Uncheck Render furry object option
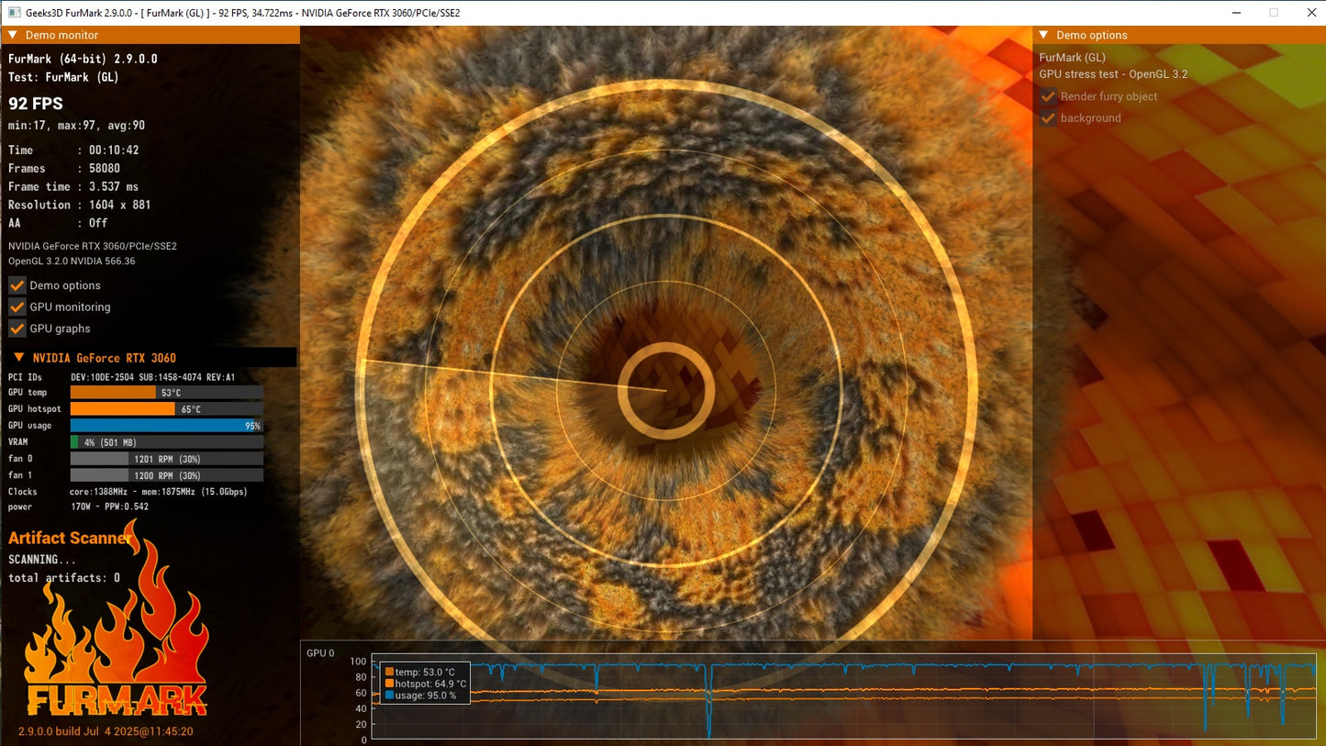1326x746 pixels. 1048,96
